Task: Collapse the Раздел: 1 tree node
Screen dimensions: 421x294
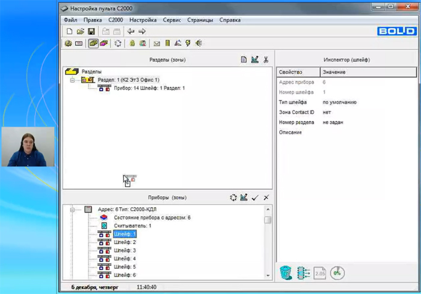Action: click(x=73, y=80)
